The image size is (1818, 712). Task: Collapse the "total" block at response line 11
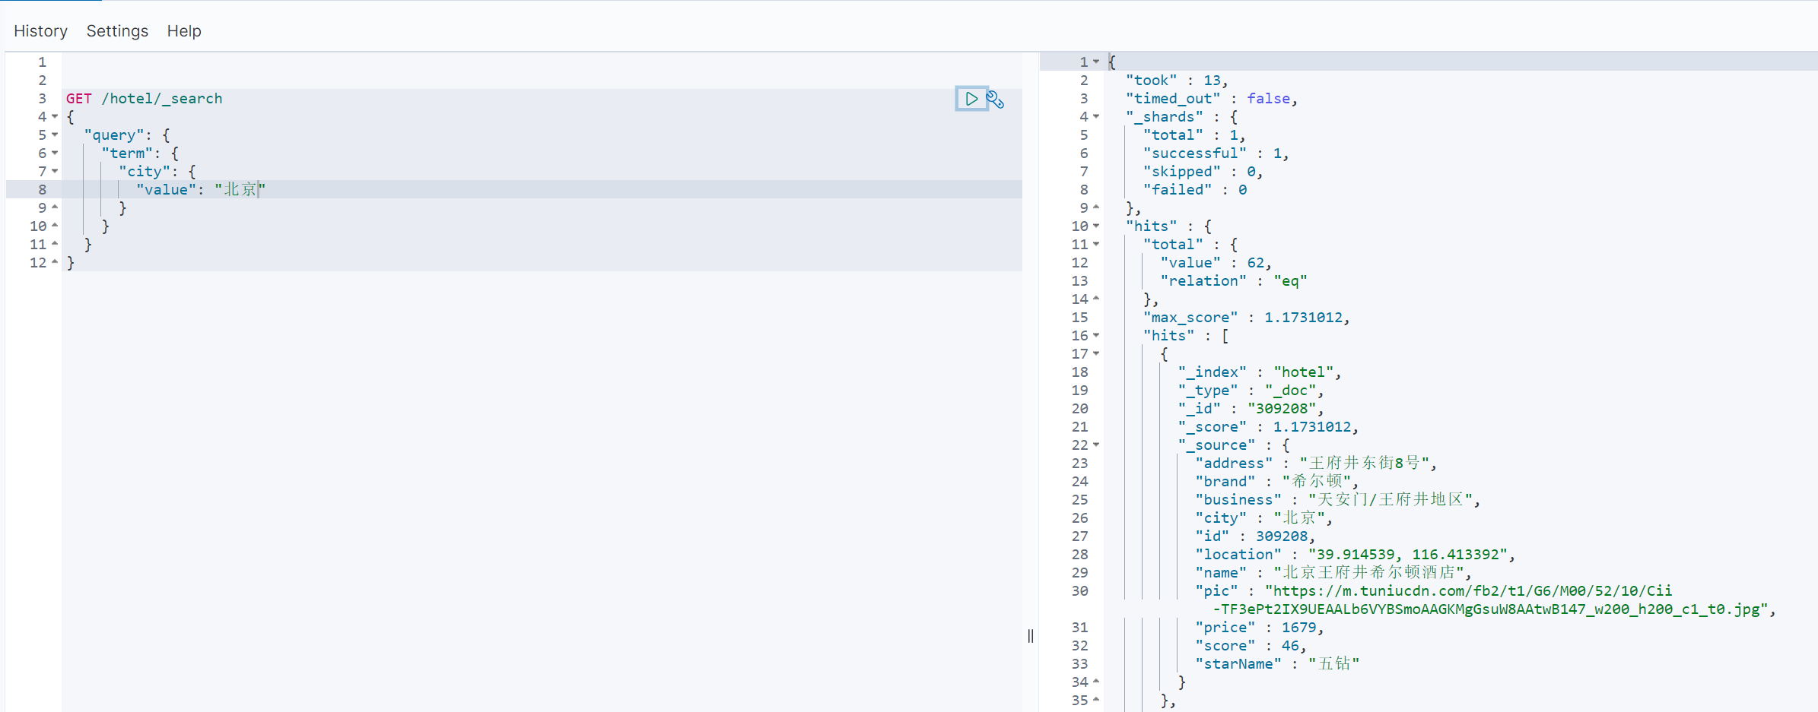click(x=1096, y=244)
